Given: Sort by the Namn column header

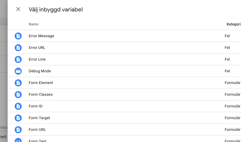Looking at the screenshot, I should click(x=33, y=24).
